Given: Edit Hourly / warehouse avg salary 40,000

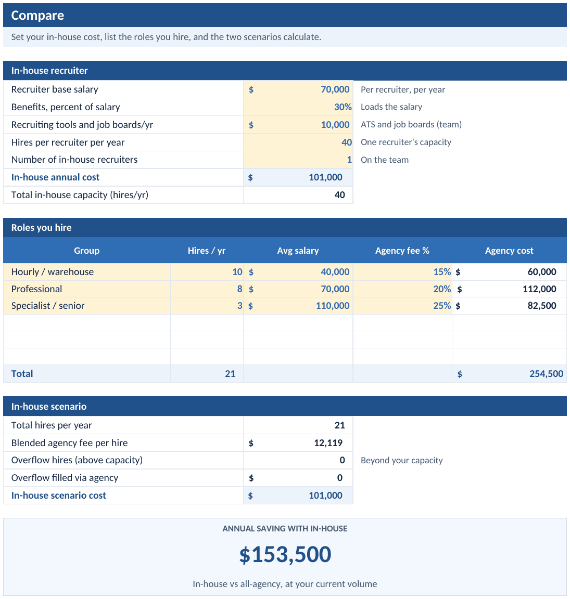Looking at the screenshot, I should coord(298,272).
